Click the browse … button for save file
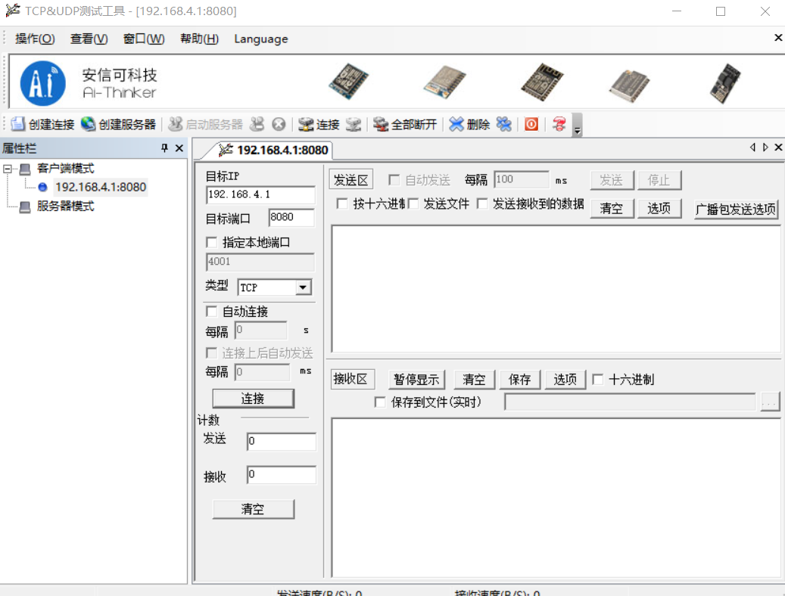Image resolution: width=785 pixels, height=596 pixels. (770, 402)
